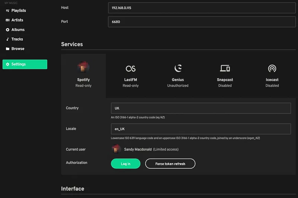Open the Snapcast service icon
Screen dimensions: 298x198
(225, 68)
